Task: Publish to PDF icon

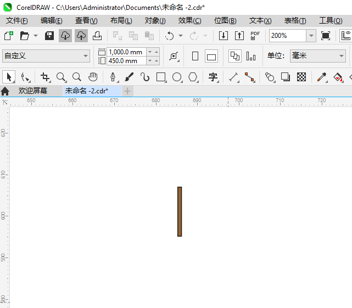Action: click(255, 36)
